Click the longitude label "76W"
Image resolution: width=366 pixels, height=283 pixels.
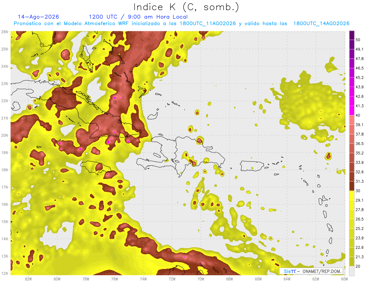[114, 279]
